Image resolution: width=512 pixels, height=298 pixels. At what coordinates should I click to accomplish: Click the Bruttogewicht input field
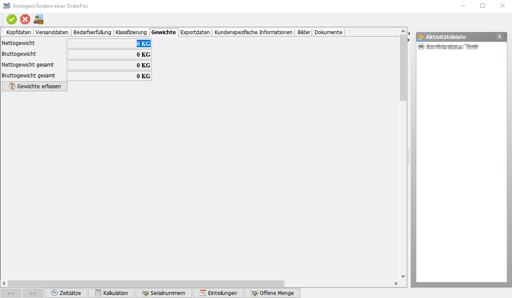pyautogui.click(x=109, y=54)
